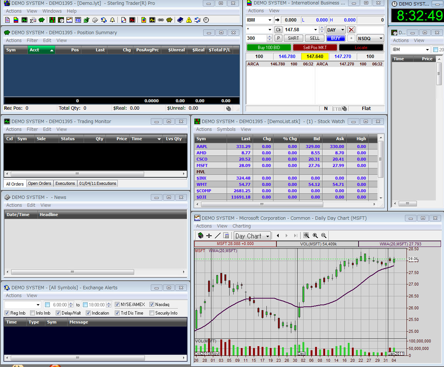Select the crosshair tool in chart toolbar
The width and height of the screenshot is (444, 367).
coord(209,235)
